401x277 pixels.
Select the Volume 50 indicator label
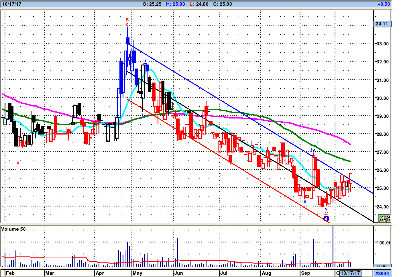pos(13,229)
